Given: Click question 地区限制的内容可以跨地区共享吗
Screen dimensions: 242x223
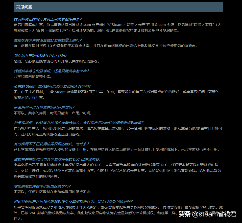Looking at the screenshot, I should [42, 186].
